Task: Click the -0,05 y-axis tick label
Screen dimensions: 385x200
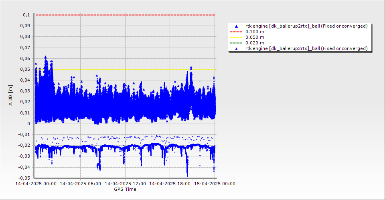Action: (24, 178)
